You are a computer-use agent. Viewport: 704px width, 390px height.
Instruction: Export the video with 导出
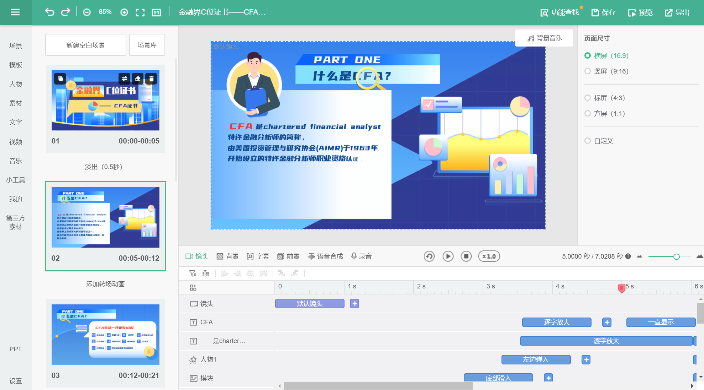coord(677,12)
